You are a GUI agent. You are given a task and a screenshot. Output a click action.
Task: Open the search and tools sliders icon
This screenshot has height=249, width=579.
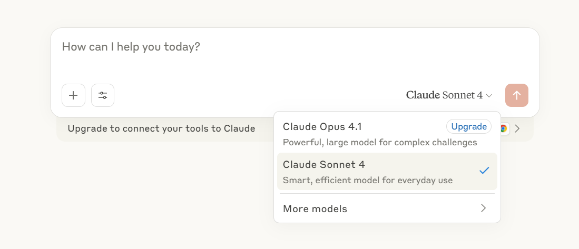(x=103, y=95)
